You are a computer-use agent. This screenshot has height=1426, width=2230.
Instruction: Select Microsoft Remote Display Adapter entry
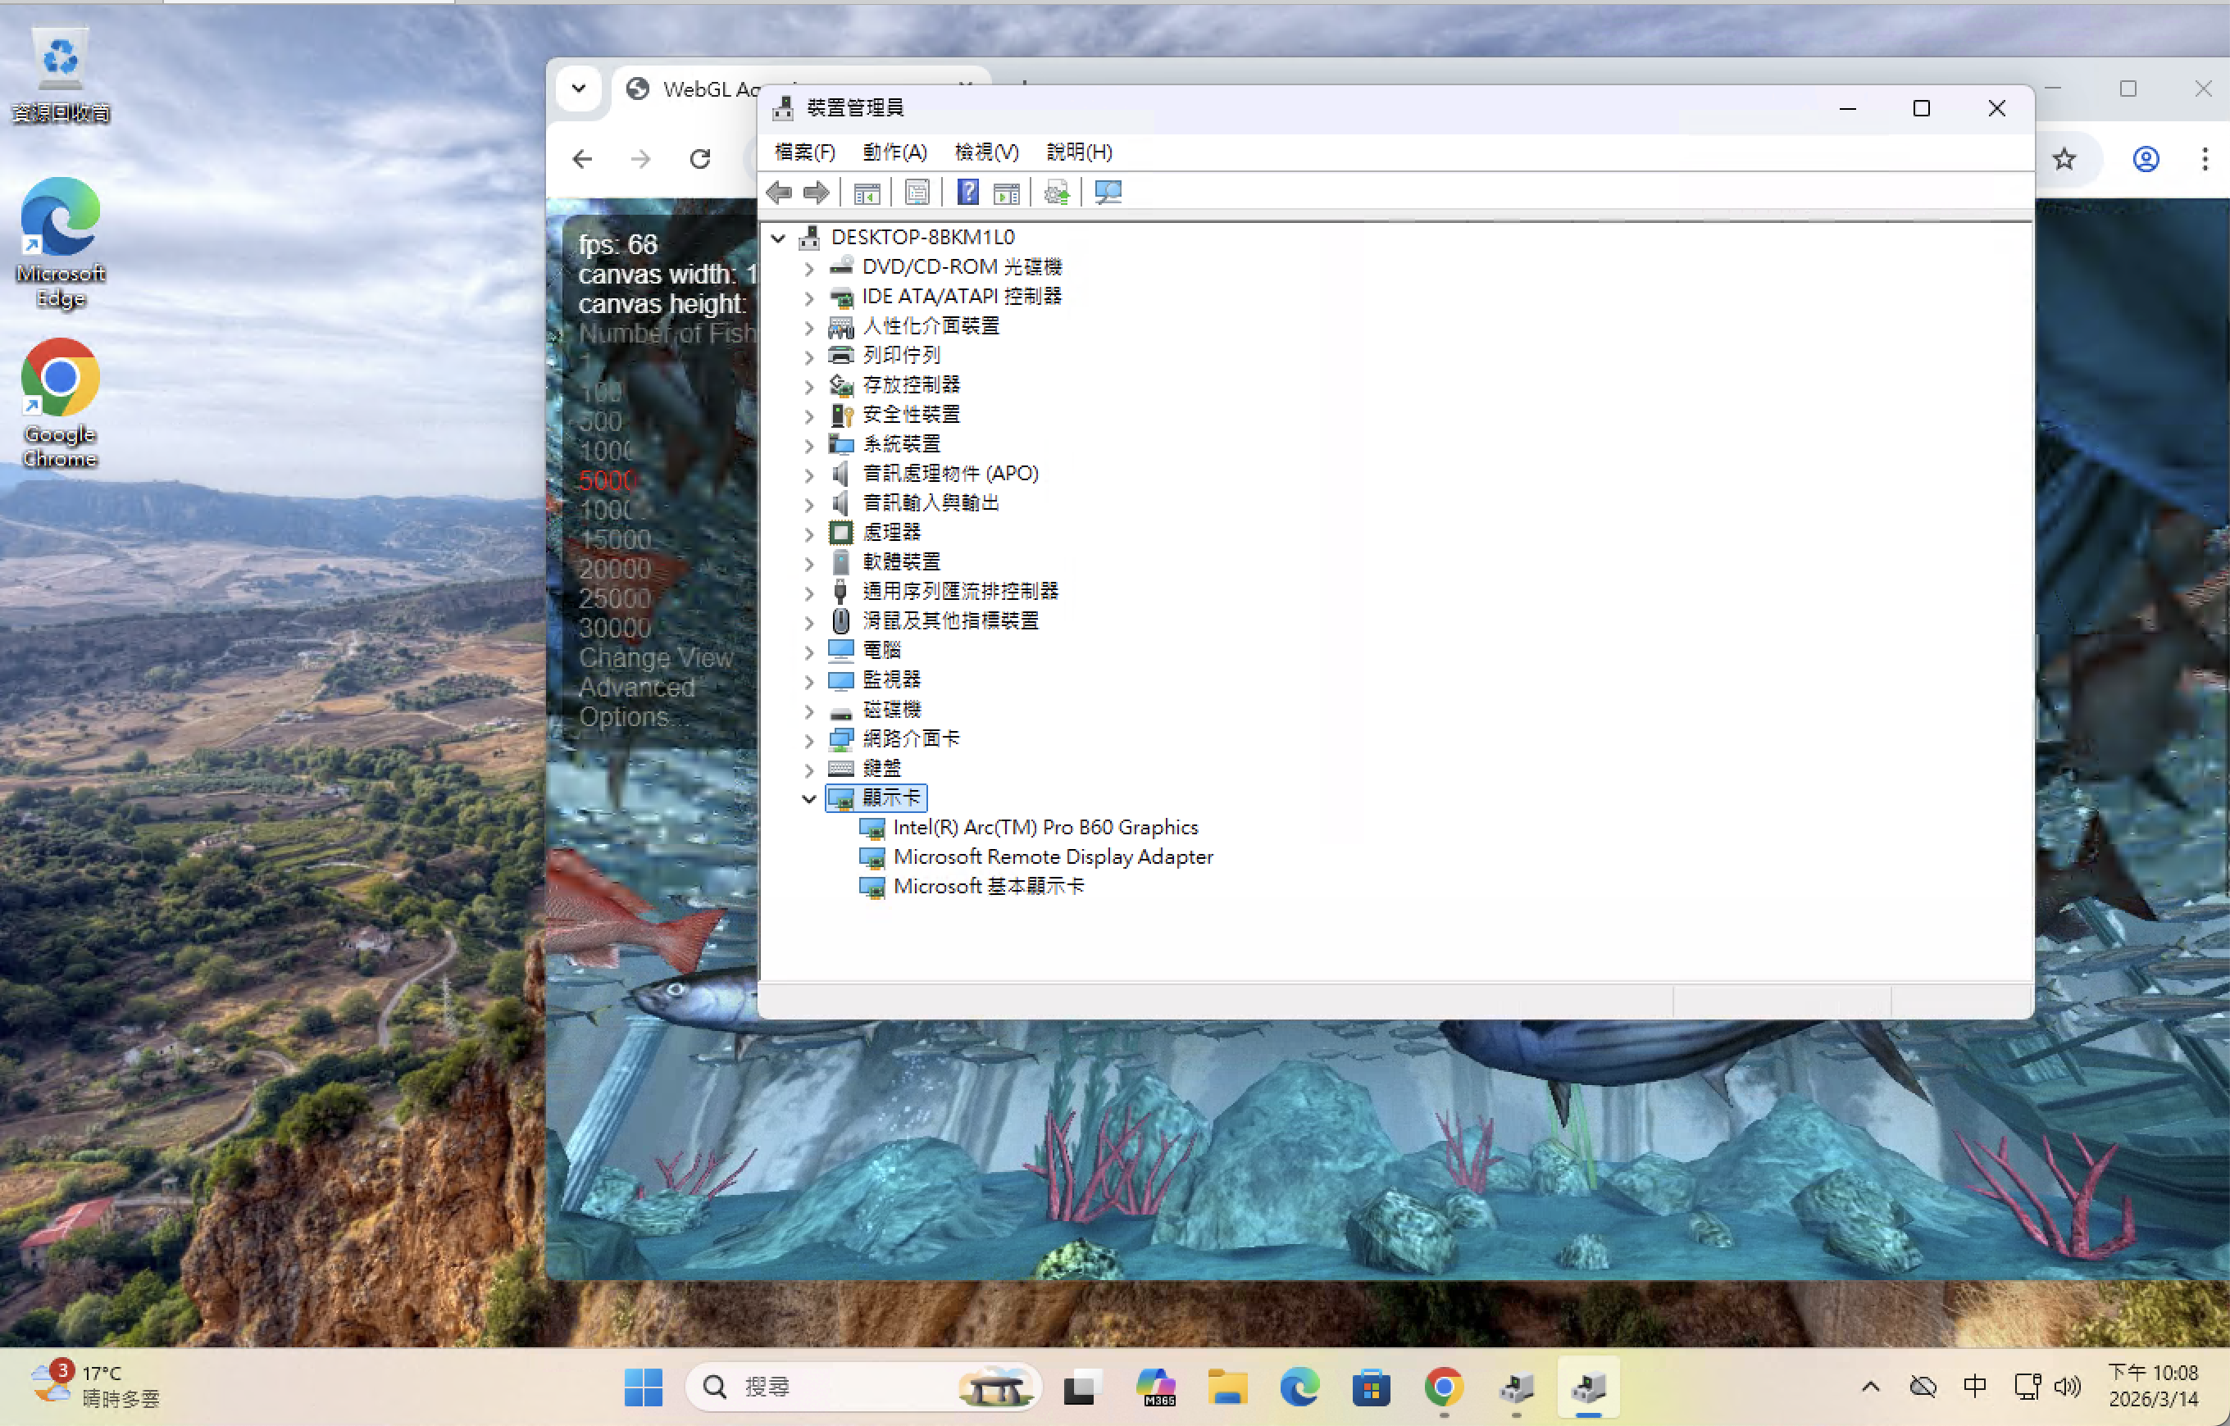point(1052,856)
